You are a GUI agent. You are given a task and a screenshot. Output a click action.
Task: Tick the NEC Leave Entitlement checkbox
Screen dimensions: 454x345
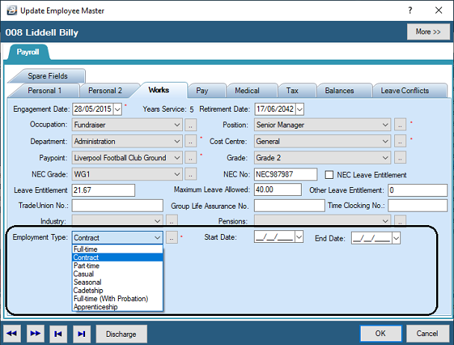(329, 175)
